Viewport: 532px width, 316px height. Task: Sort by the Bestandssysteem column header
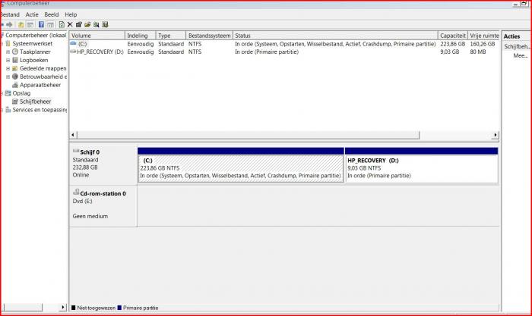pos(209,36)
